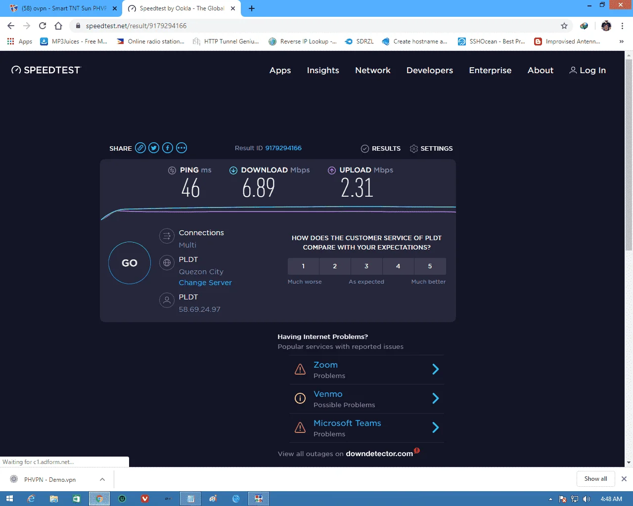Click the volume speaker tray icon
This screenshot has height=506, width=633.
pyautogui.click(x=587, y=499)
